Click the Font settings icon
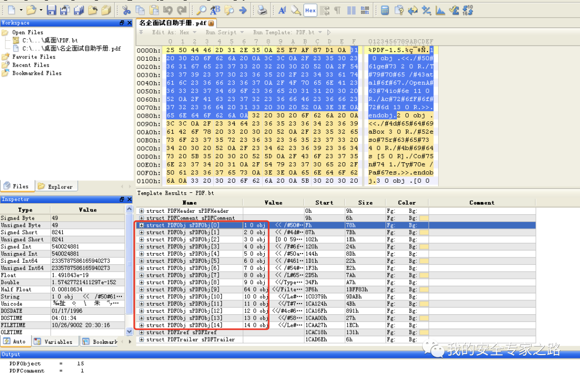 click(283, 10)
